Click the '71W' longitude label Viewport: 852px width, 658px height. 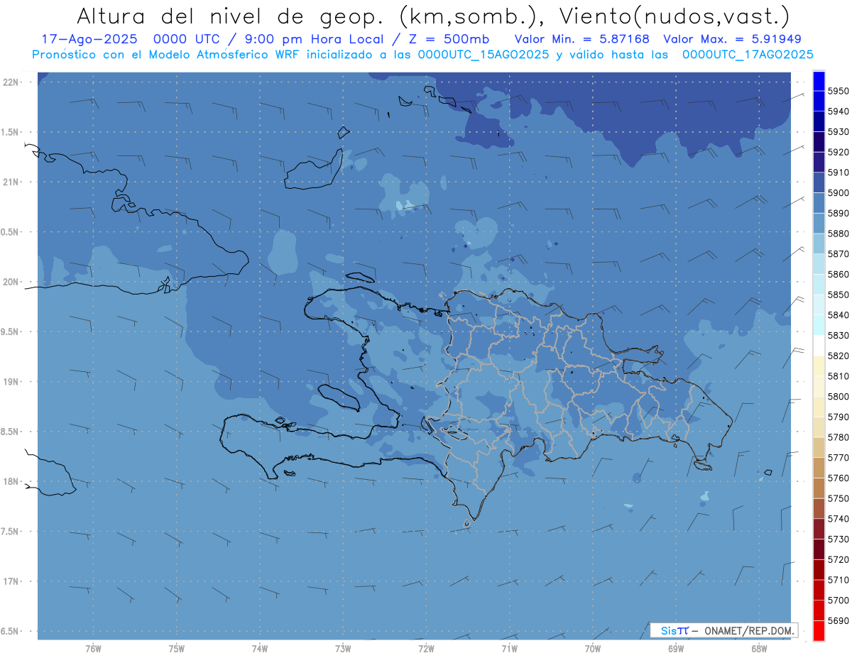point(509,649)
